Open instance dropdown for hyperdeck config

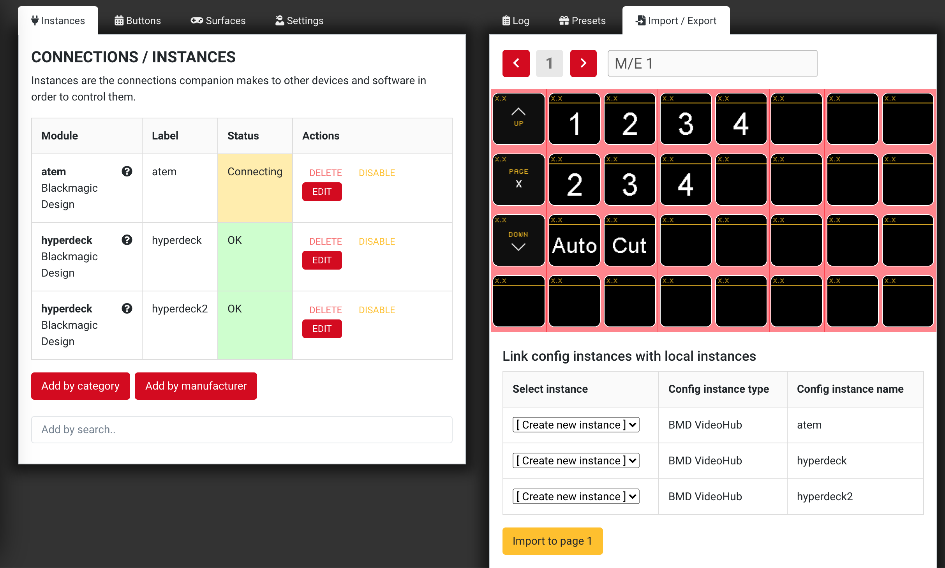coord(576,460)
